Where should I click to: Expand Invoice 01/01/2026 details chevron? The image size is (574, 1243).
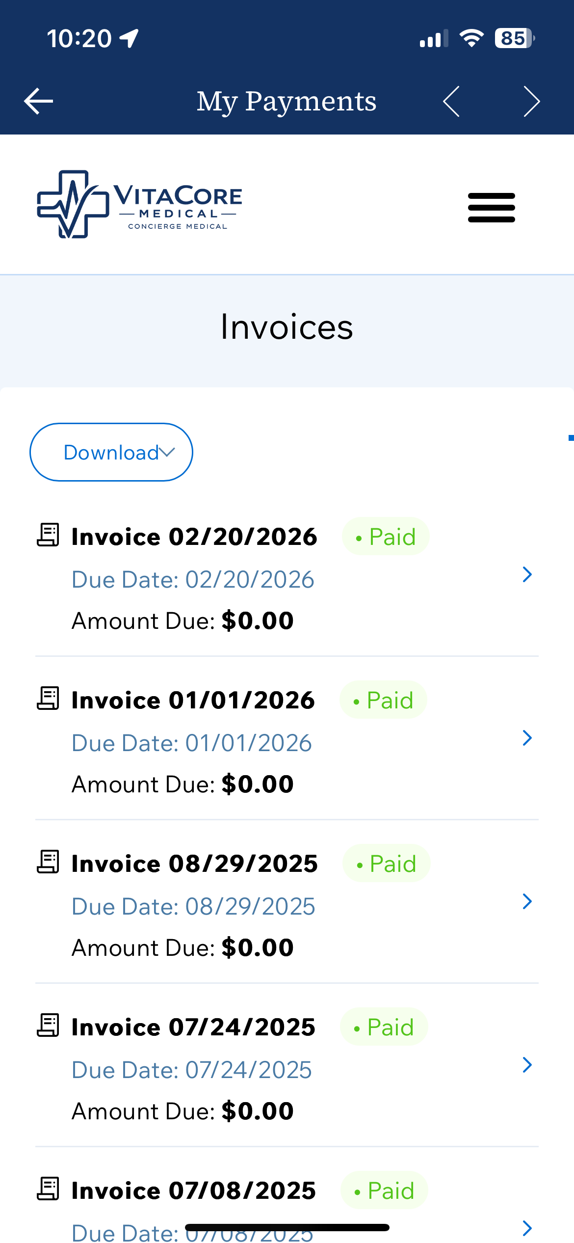pos(527,738)
